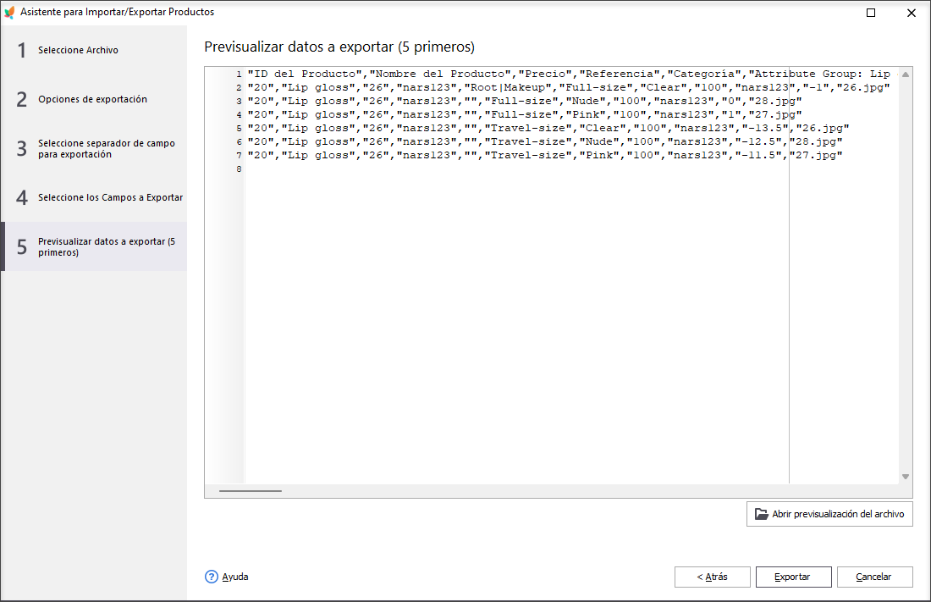This screenshot has height=602, width=931.
Task: Open Abrir previsualización del archivo
Action: coord(829,514)
